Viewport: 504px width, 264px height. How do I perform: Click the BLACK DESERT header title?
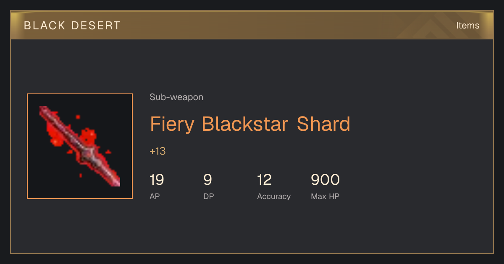point(72,26)
